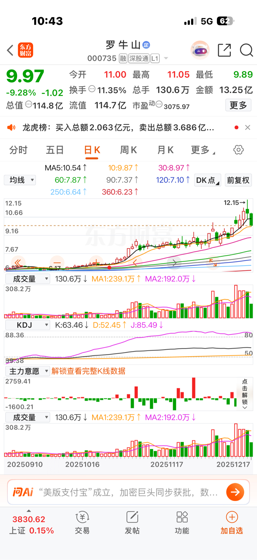257x560 pixels.
Task: Tap the 深股通 tag
Action: click(x=139, y=59)
